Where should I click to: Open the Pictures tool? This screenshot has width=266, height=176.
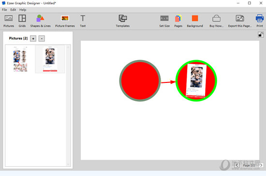[x=9, y=21]
